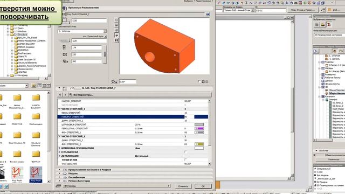Open the Все Параметры parameters button
Viewport: 345px width, 194px height.
140,95
